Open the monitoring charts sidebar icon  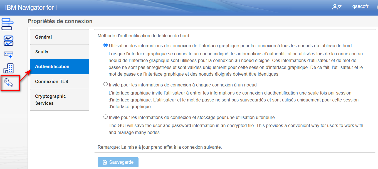8,41
